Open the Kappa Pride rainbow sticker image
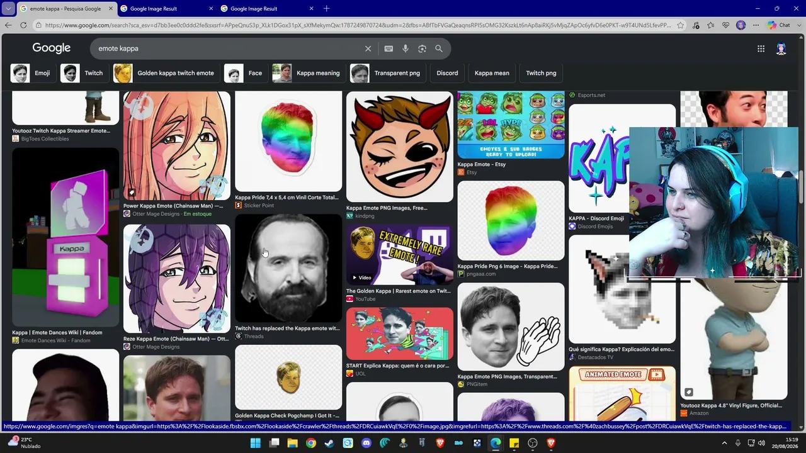 tap(288, 141)
